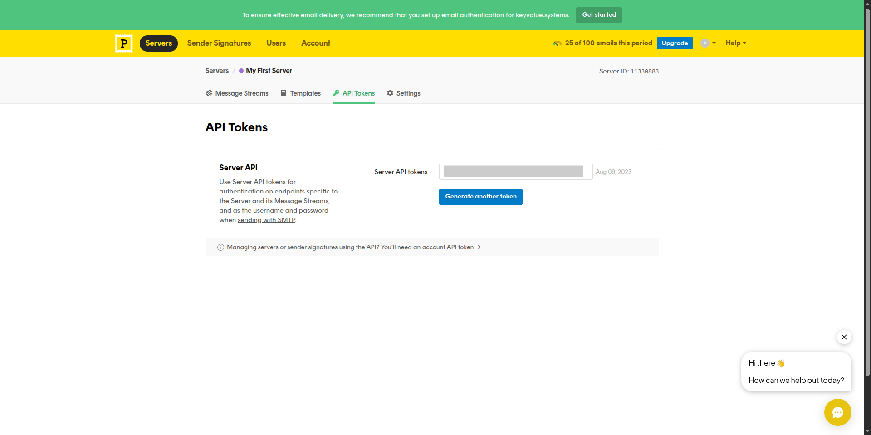Image resolution: width=871 pixels, height=435 pixels.
Task: Click the hidden Server API token field
Action: point(515,171)
